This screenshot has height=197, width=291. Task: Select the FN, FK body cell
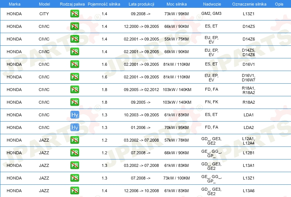(x=212, y=102)
